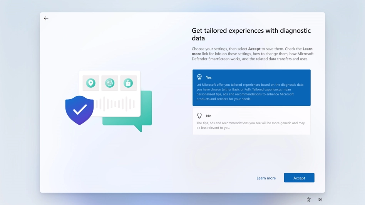
Task: Click the lightbulb icon beside No
Action: 199,116
